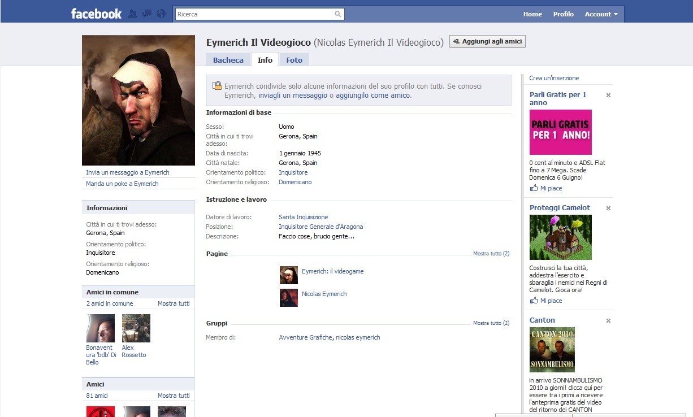This screenshot has width=693, height=417.
Task: Click the search magnifier icon
Action: click(338, 14)
